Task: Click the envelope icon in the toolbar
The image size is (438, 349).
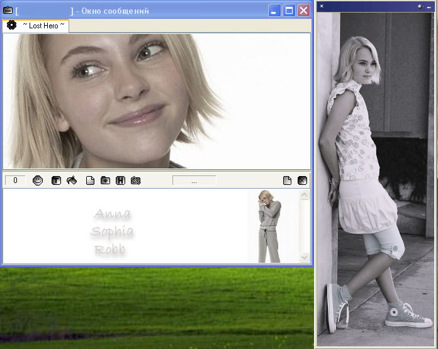Action: click(x=135, y=180)
